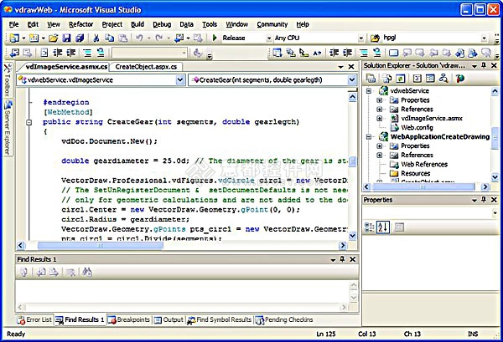The height and width of the screenshot is (342, 503).
Task: Click the Save All icon
Action: click(x=80, y=38)
